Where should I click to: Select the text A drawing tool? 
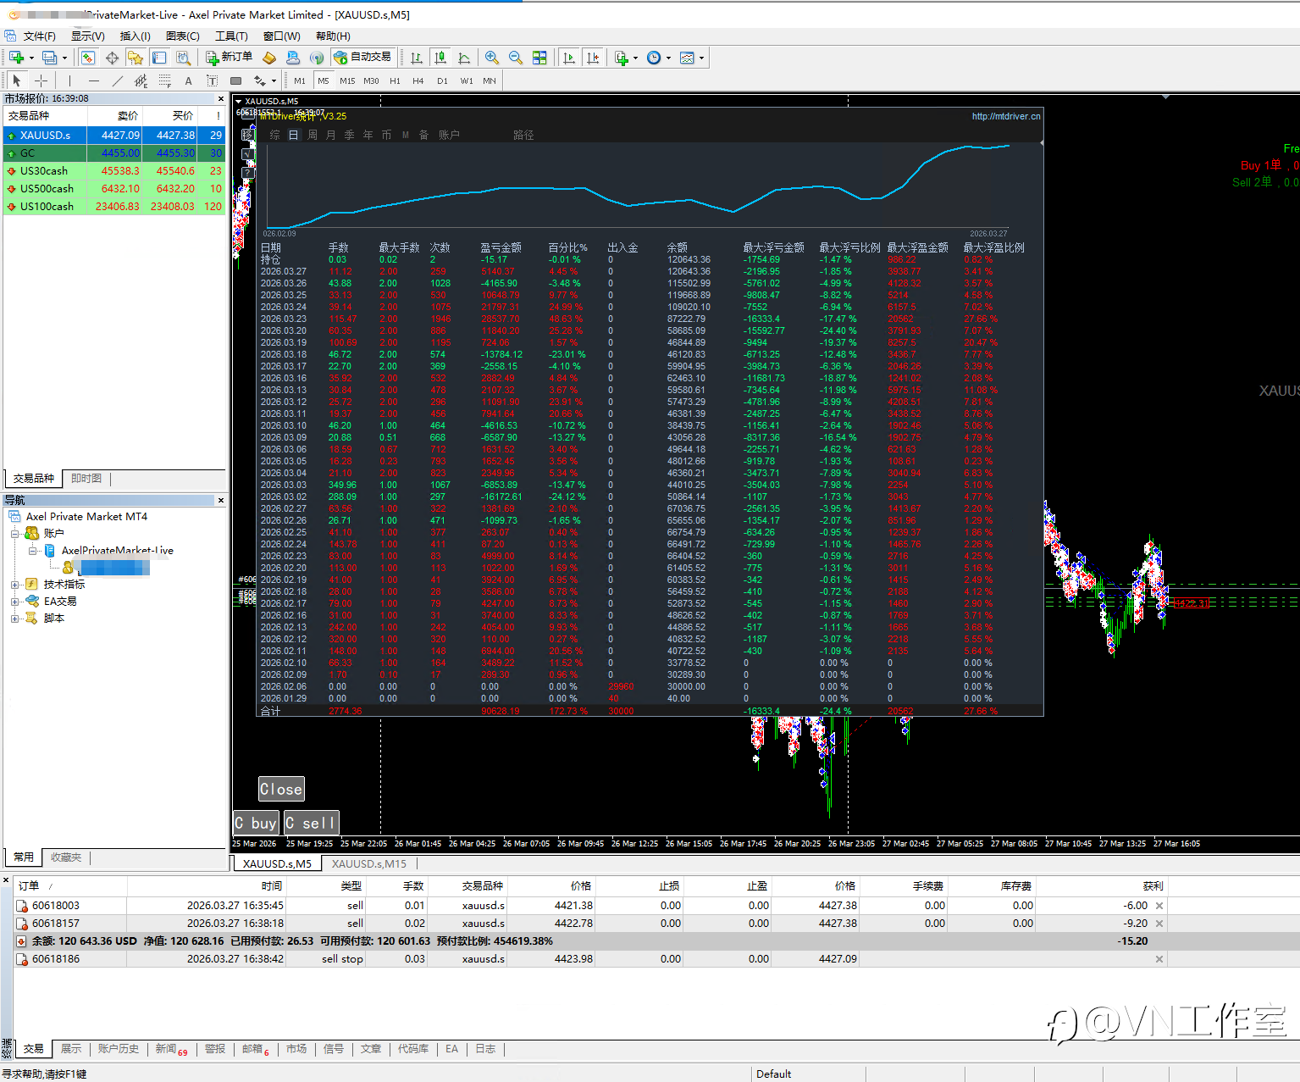[188, 80]
